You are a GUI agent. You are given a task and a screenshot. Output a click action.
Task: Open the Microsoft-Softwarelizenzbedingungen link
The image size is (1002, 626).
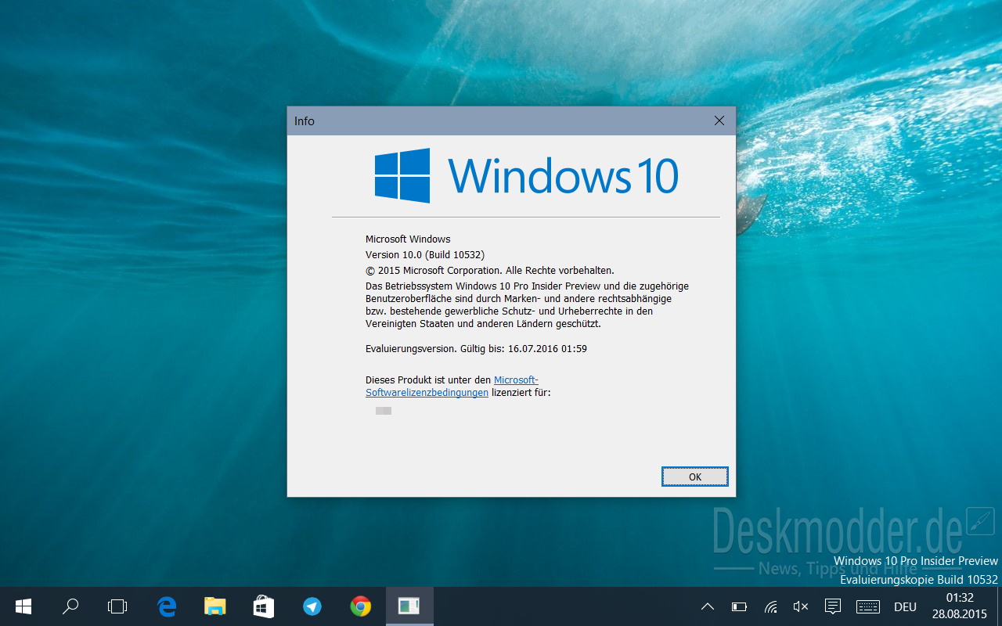[452, 387]
